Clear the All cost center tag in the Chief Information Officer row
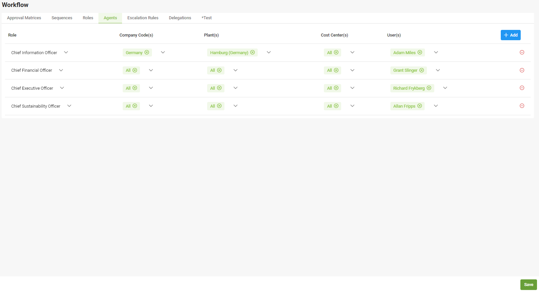Viewport: 539px width, 291px height. coord(336,52)
